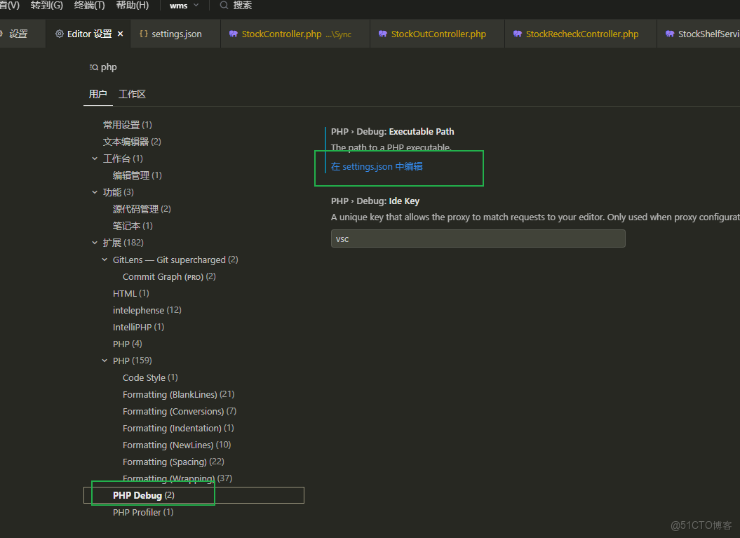This screenshot has width=740, height=538.
Task: Open the 帮助(H) menu
Action: (132, 5)
